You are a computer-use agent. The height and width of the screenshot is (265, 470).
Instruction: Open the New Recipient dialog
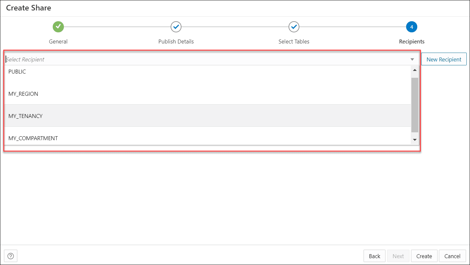444,59
